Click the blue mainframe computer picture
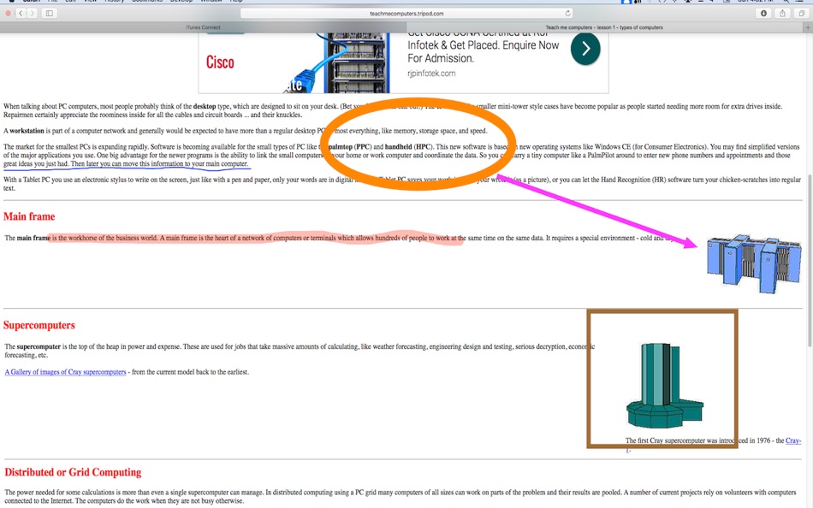Viewport: 813px width, 508px height. 753,264
